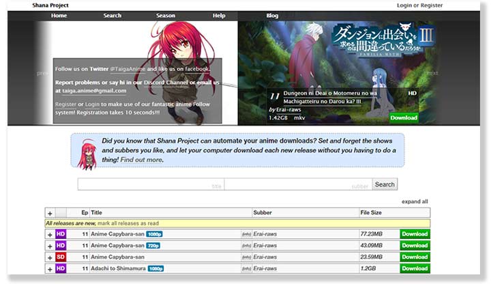Open the Discord Channel link
This screenshot has width=491, height=284.
(166, 83)
